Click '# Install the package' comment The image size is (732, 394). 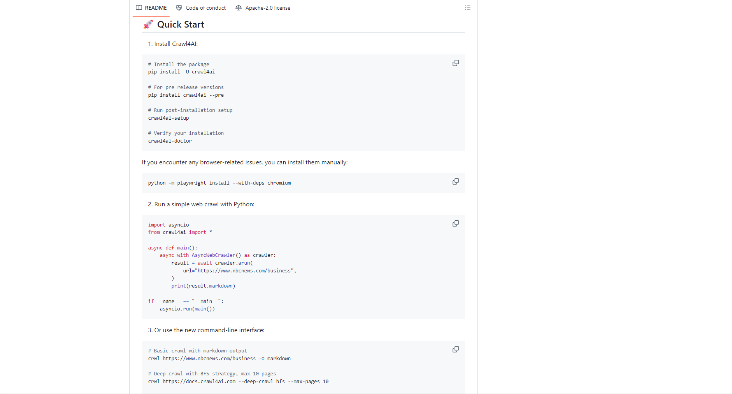[x=179, y=65]
